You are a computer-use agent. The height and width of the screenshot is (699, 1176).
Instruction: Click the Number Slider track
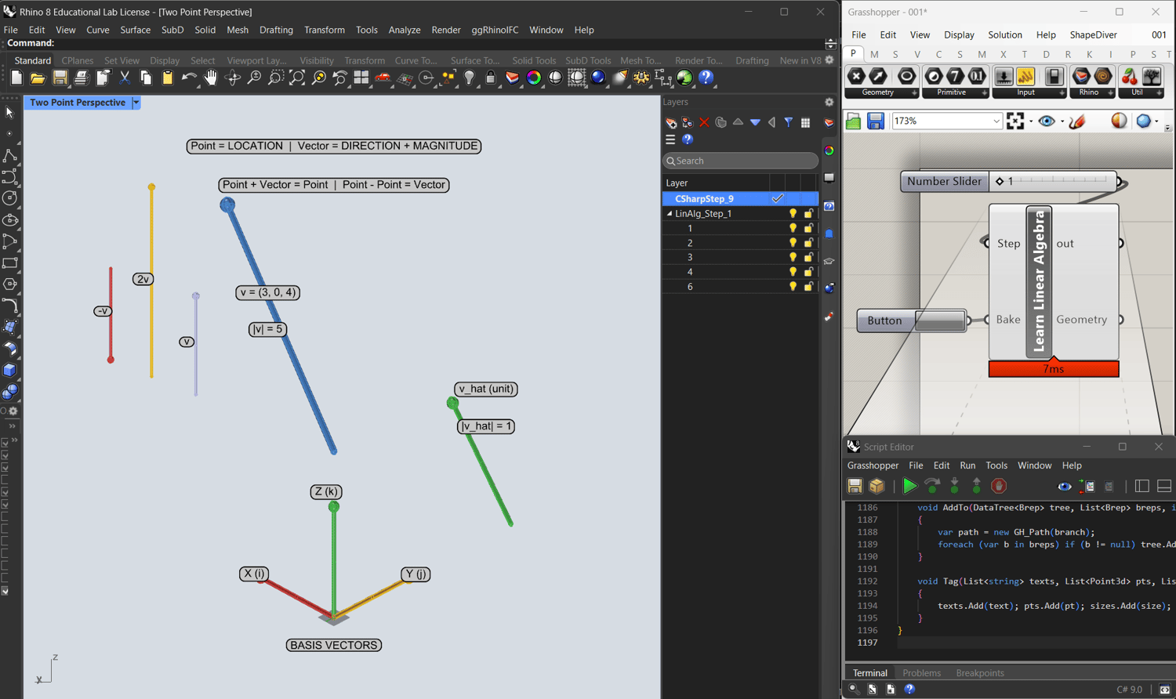[x=1058, y=181]
